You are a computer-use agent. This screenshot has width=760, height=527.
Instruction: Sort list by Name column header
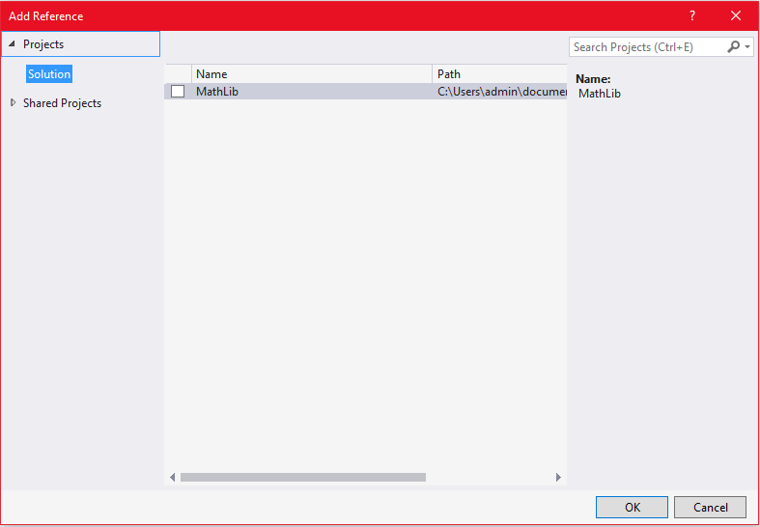pyautogui.click(x=312, y=73)
